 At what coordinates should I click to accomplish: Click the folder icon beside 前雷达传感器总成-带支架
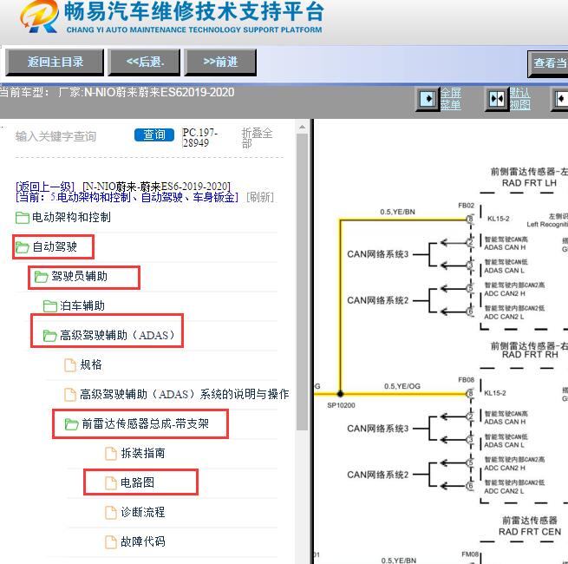point(71,424)
